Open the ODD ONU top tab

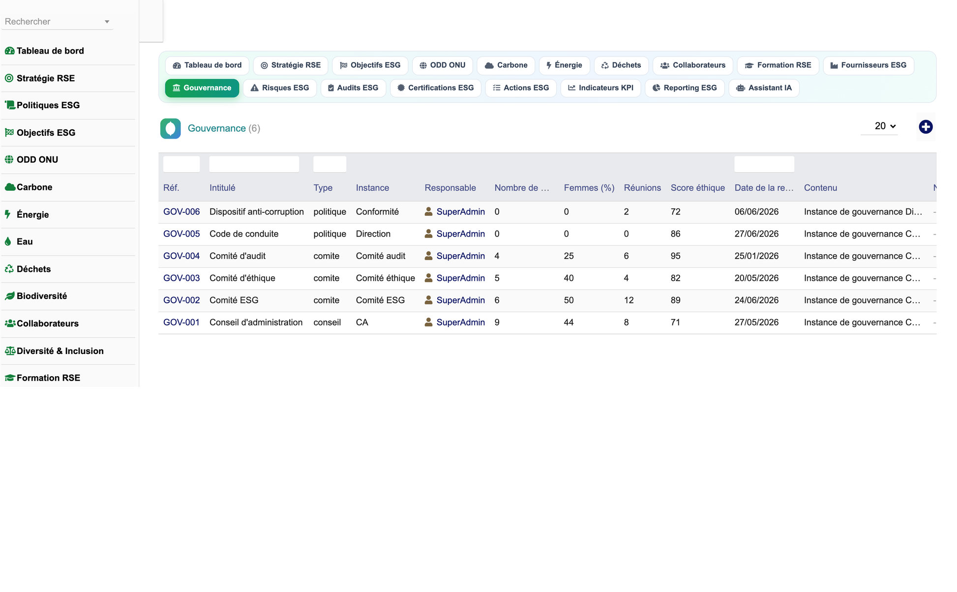[x=443, y=65]
